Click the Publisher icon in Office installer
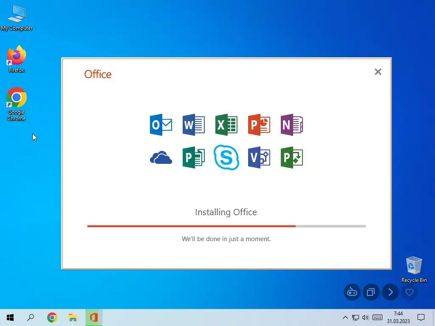This screenshot has width=435, height=326. point(194,157)
